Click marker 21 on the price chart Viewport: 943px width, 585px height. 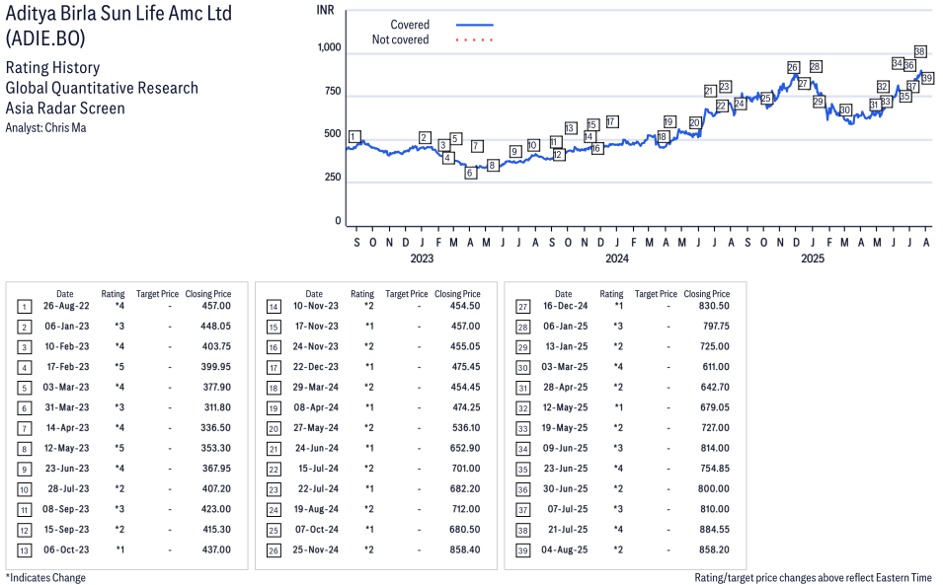(710, 92)
